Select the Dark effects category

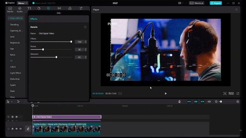(x=12, y=91)
